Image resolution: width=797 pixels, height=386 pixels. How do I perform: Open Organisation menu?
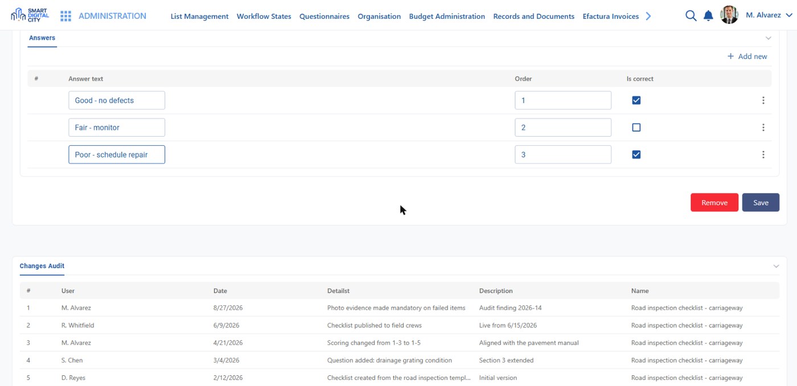pos(379,16)
